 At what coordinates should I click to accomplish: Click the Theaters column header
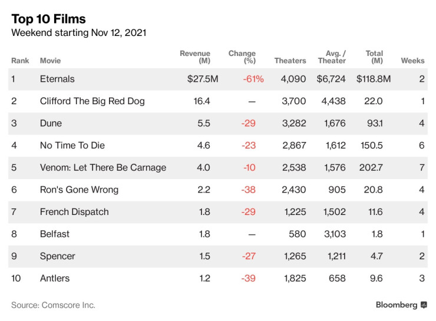click(290, 61)
